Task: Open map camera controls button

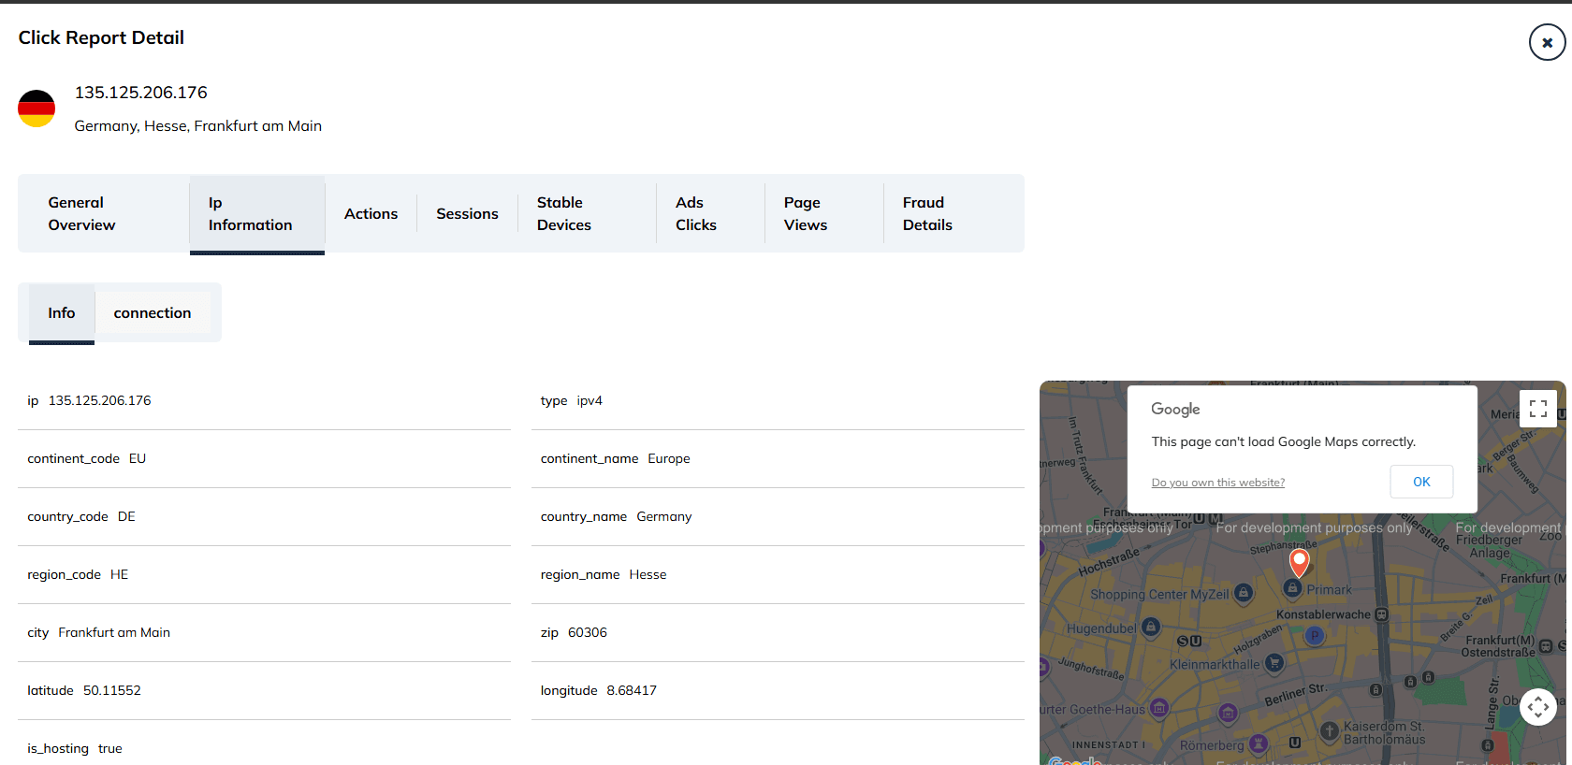Action: (1537, 707)
